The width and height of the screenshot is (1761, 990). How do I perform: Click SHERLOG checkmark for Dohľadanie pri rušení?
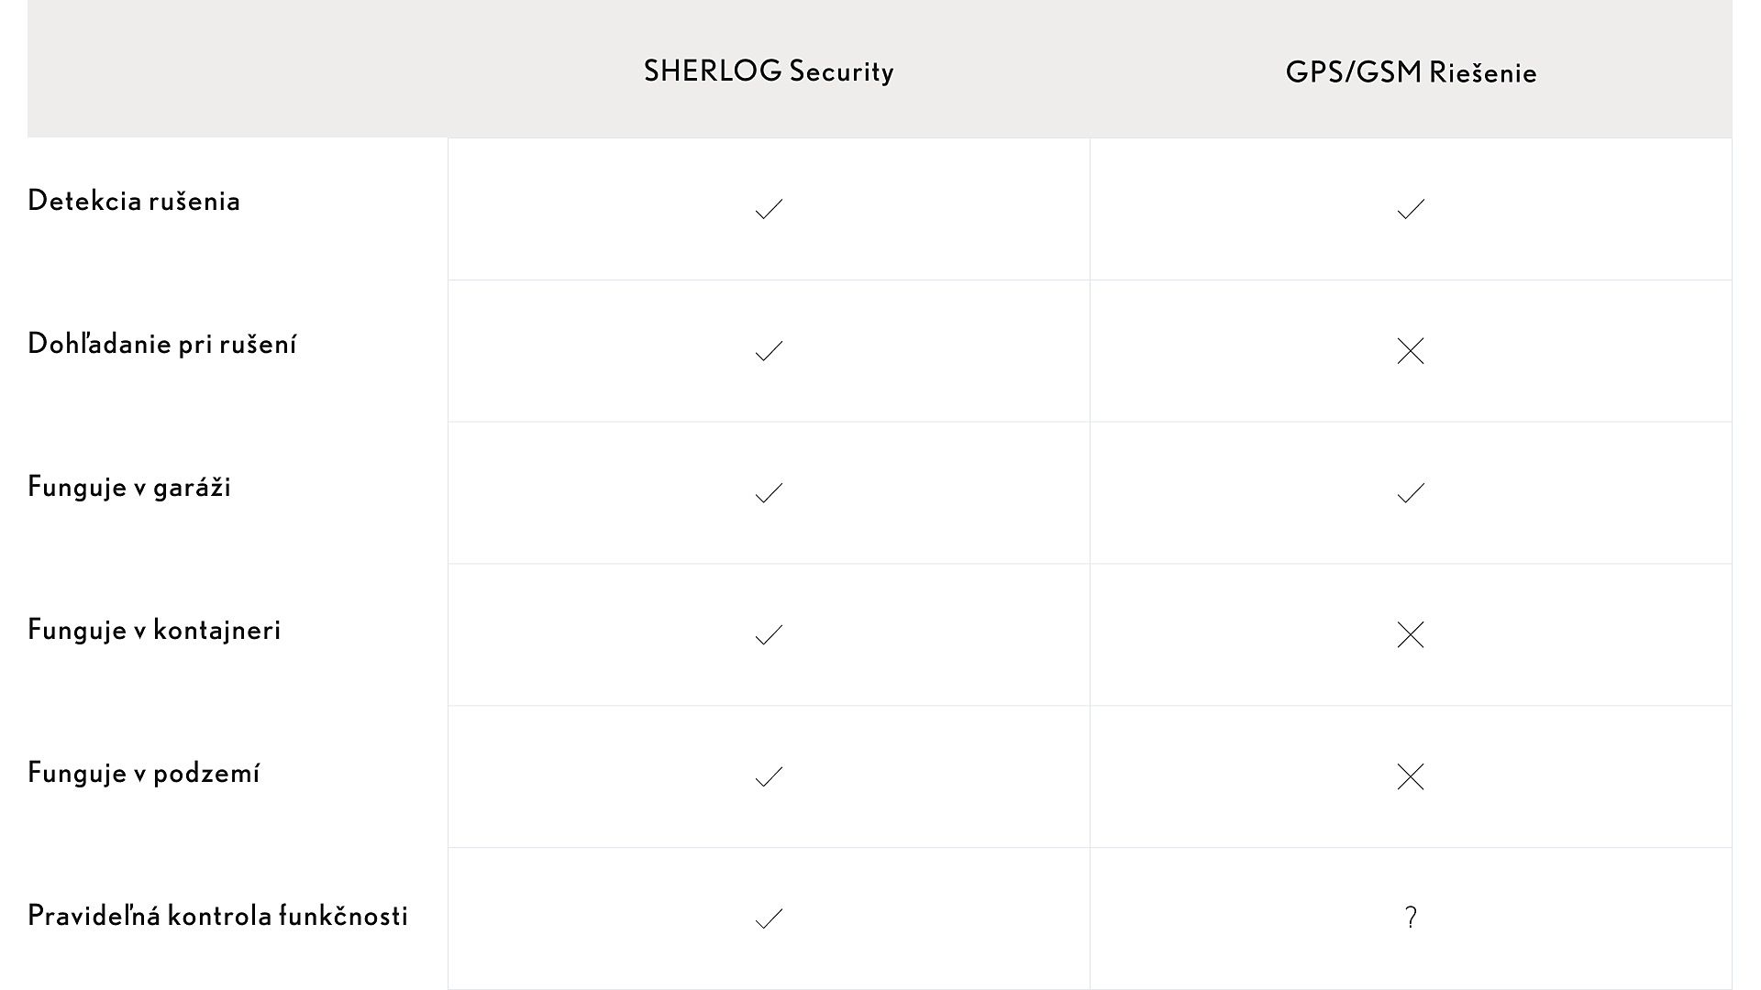(x=769, y=351)
